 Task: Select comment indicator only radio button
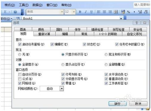[x=63, y=54]
